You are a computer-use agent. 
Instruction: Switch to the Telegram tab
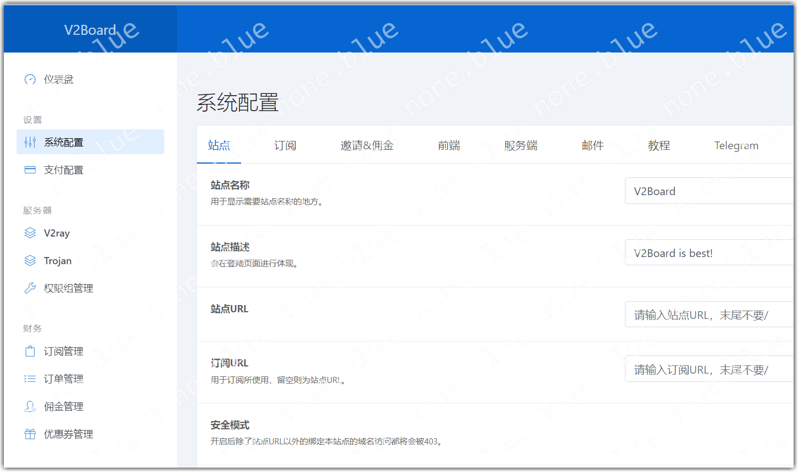point(736,146)
